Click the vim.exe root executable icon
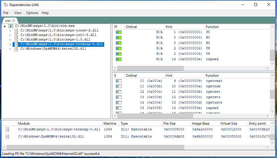277x158 pixels. click(11, 26)
